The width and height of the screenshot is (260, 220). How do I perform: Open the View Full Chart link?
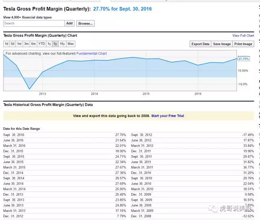[x=243, y=35]
